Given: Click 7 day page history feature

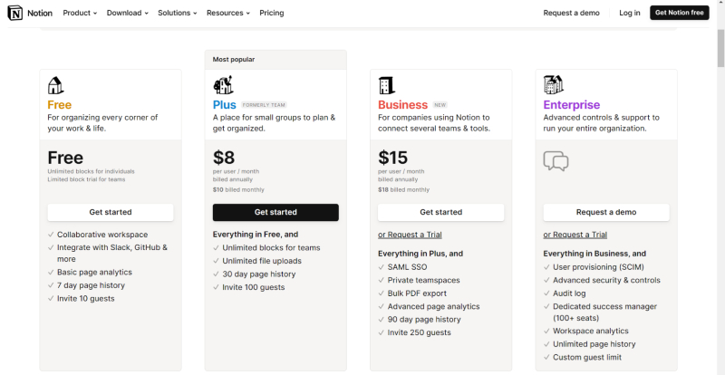Looking at the screenshot, I should coord(91,285).
